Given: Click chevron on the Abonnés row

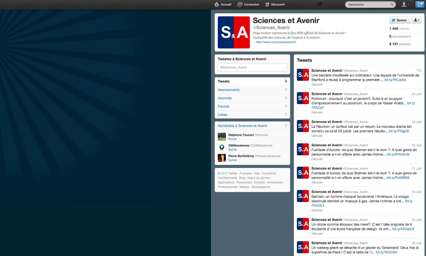Looking at the screenshot, I should [286, 98].
